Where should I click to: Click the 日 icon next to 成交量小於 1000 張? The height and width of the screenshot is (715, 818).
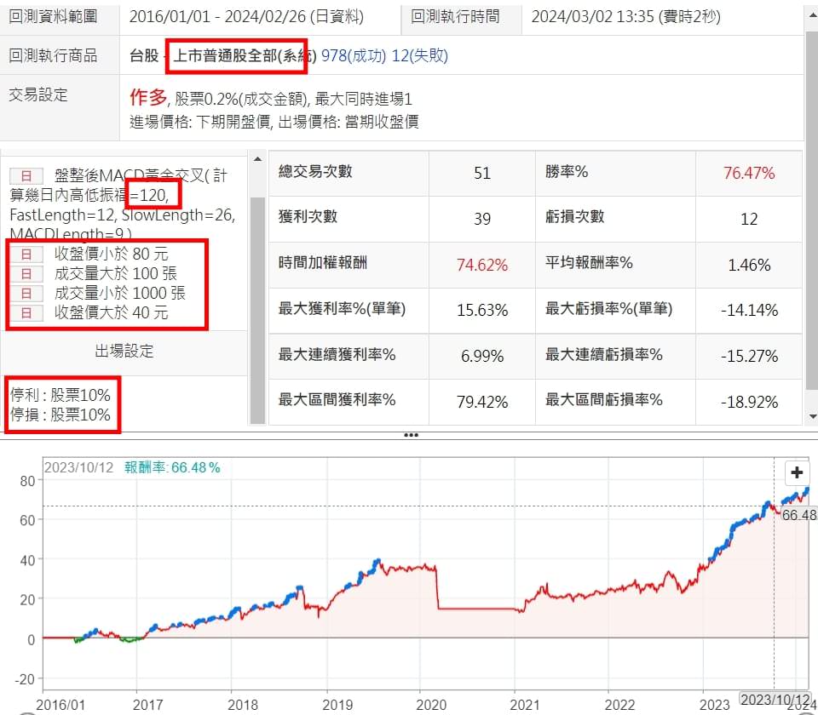(26, 293)
